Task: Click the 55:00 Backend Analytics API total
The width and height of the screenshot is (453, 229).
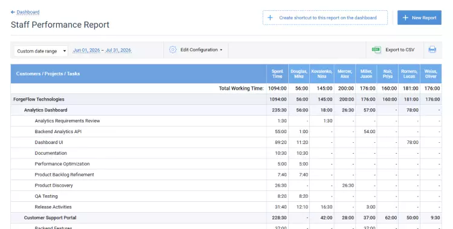Action: tap(281, 131)
